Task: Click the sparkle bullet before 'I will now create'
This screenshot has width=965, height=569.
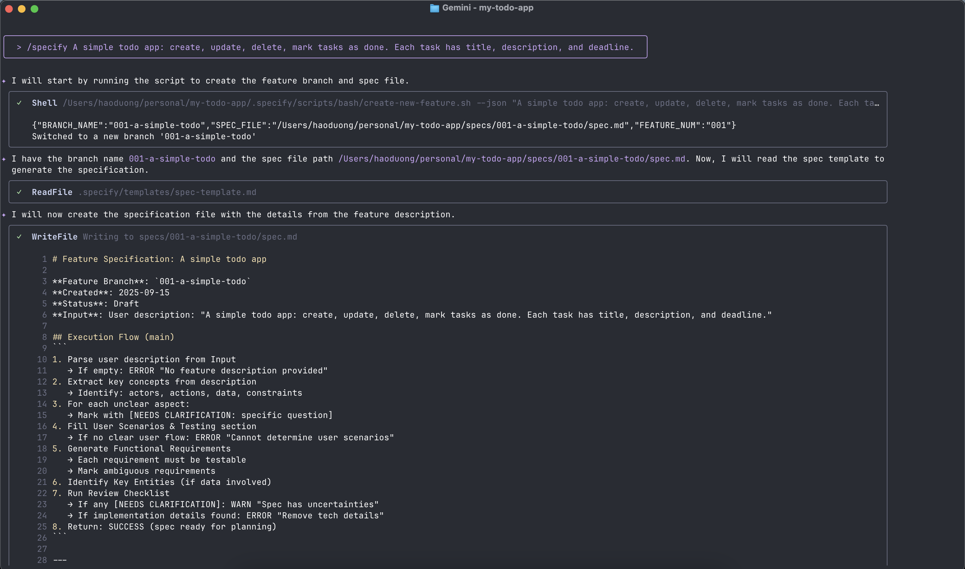Action: [x=4, y=215]
